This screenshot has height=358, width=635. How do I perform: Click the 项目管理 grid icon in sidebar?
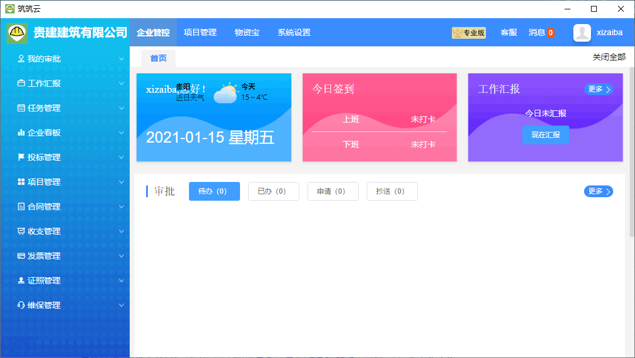[x=21, y=182]
